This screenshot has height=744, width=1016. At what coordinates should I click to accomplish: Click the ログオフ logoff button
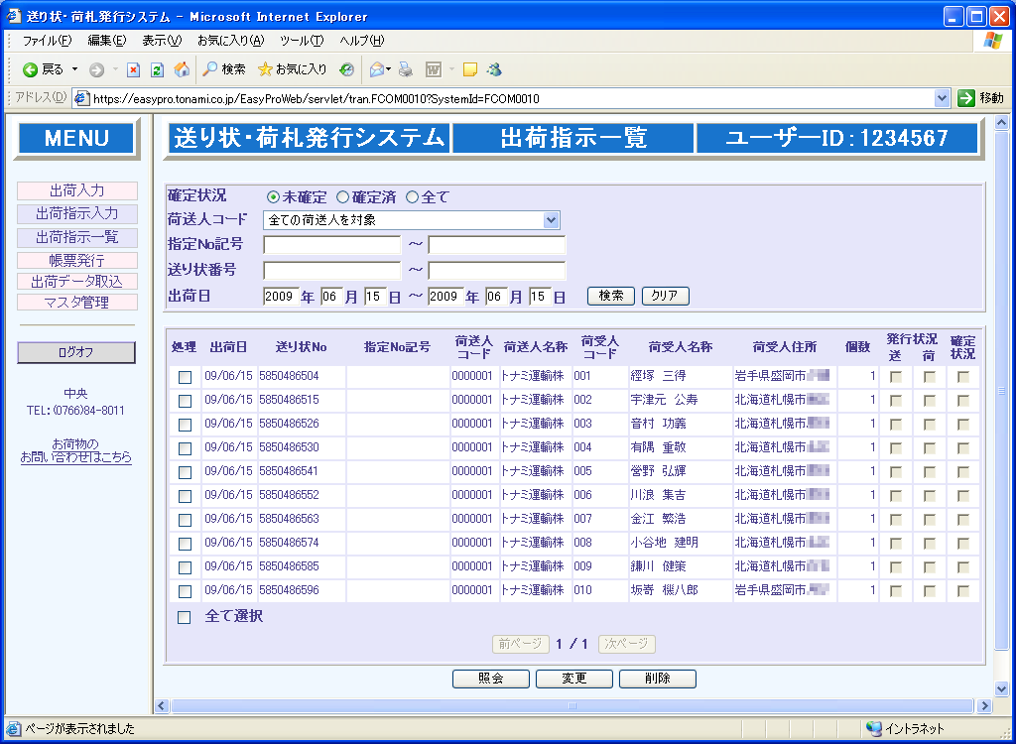[x=75, y=352]
